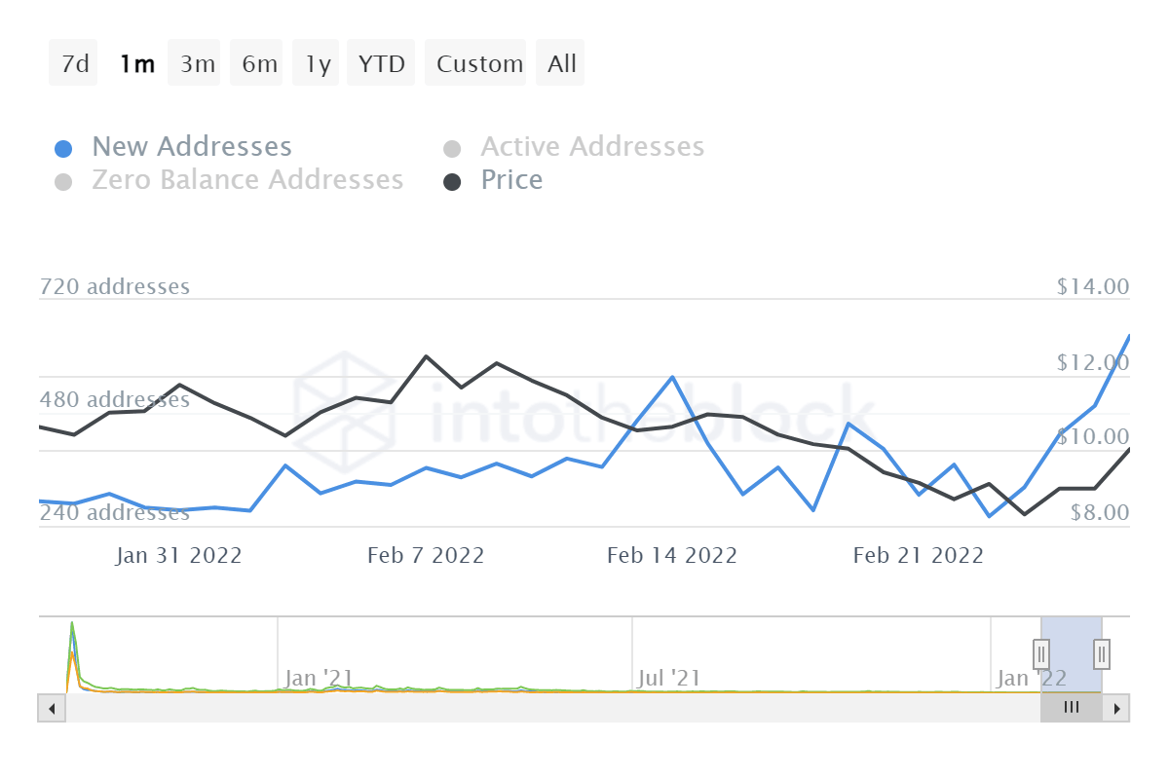Choose the YTD time range
Screen dimensions: 1169x779
pos(381,64)
